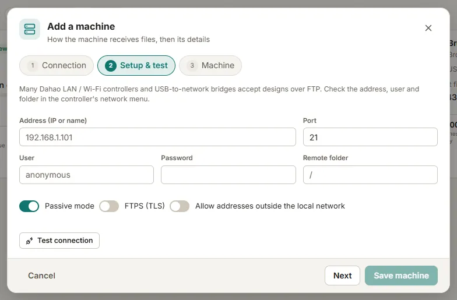Screen dimensions: 457x300
Task: Click the 'Remote folder' label
Action: point(325,158)
